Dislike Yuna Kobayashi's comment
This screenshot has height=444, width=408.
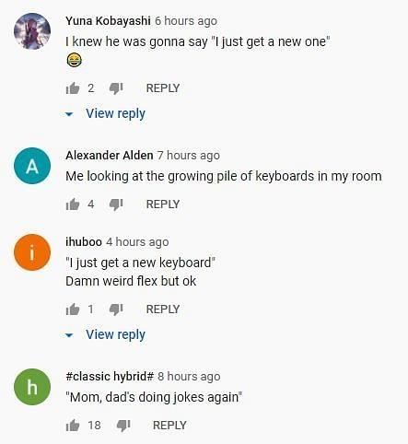point(116,88)
